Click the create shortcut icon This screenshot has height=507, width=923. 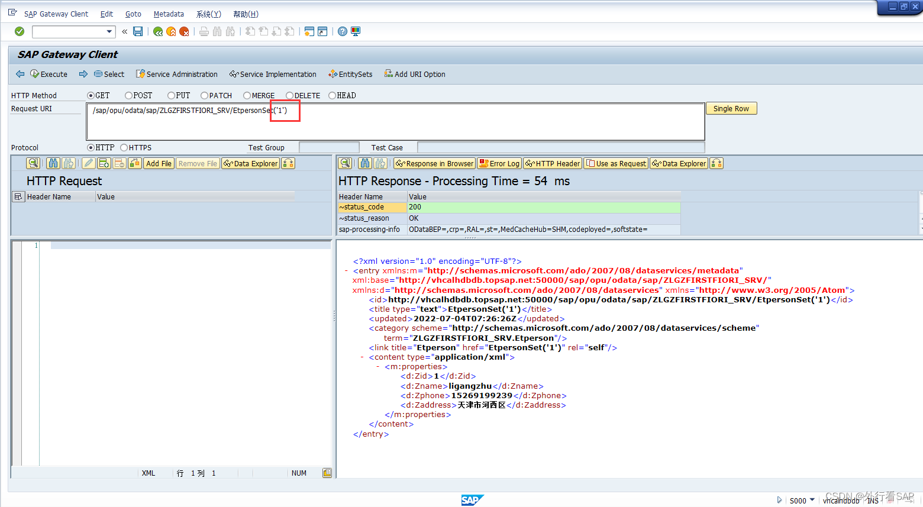coord(322,31)
